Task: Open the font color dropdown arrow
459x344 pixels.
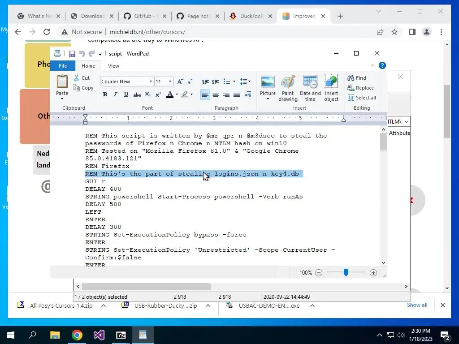Action: pyautogui.click(x=177, y=94)
